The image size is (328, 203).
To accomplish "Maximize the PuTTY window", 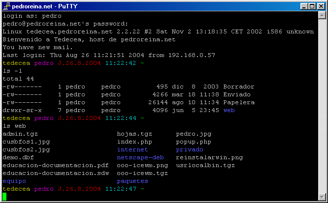I will 310,6.
